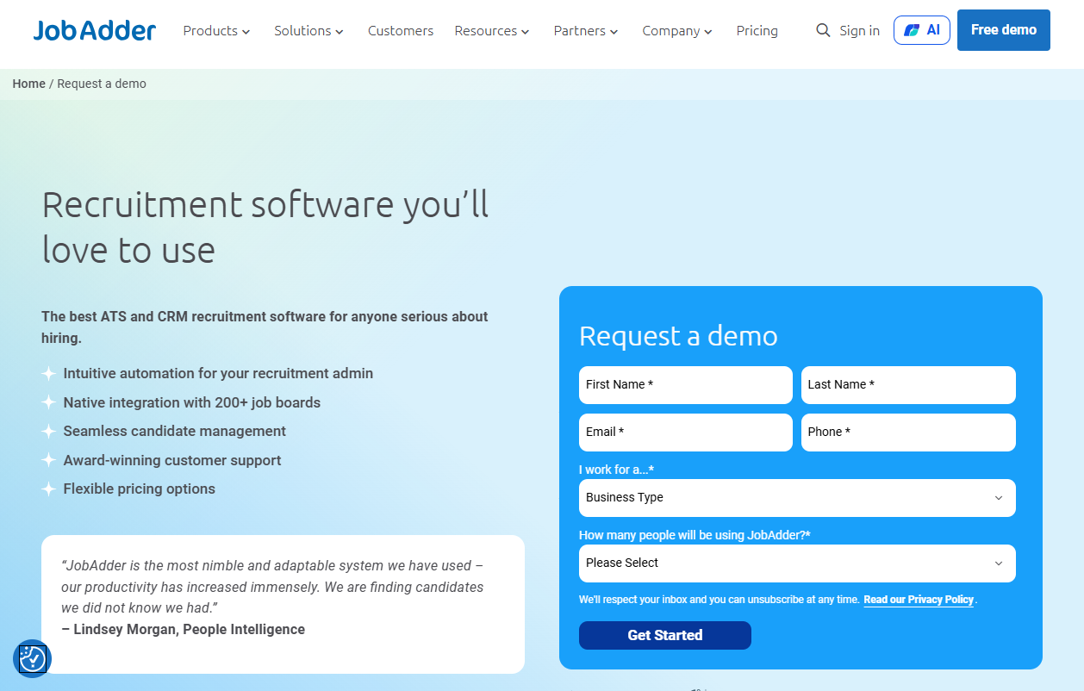Focus the Phone field

point(908,433)
